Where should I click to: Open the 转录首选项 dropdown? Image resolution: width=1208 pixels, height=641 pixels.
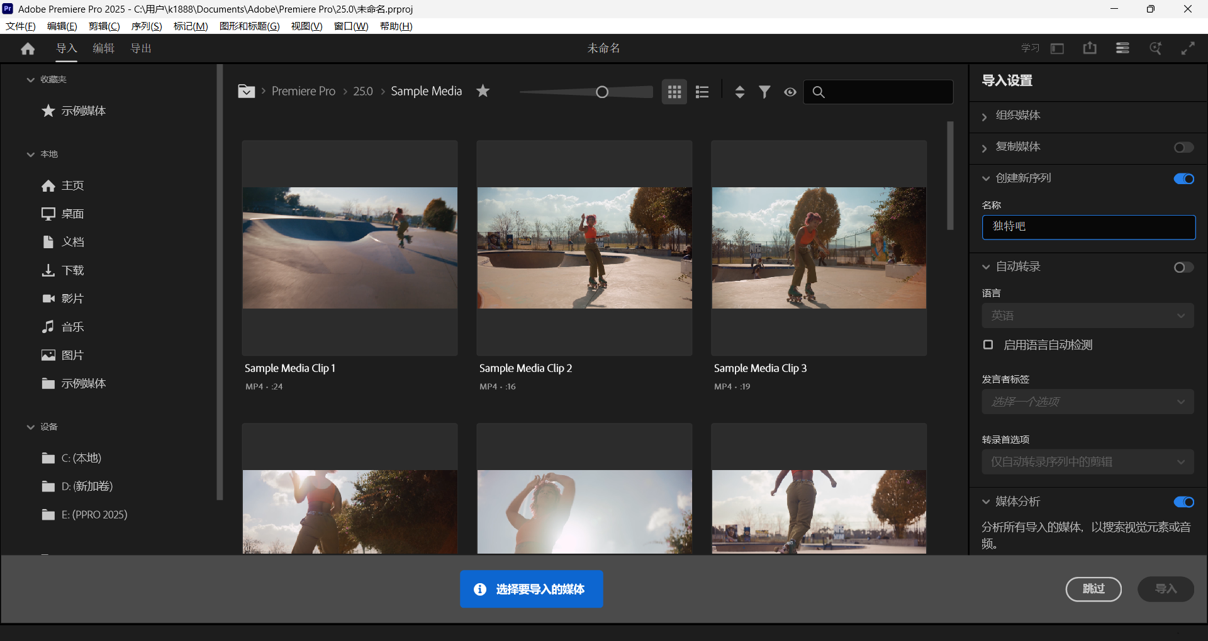1087,461
